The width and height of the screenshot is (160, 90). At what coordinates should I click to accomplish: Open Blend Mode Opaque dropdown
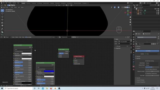(x=152, y=63)
